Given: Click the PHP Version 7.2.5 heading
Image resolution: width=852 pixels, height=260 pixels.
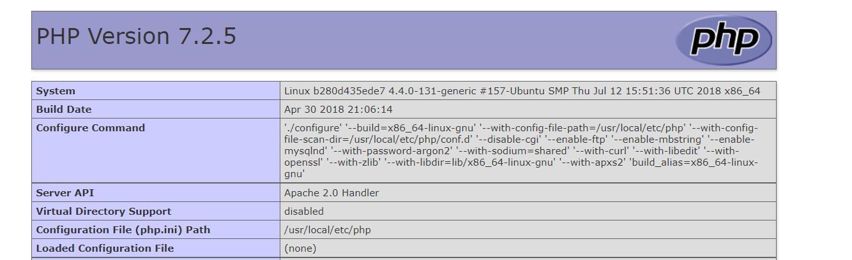Looking at the screenshot, I should [x=136, y=36].
